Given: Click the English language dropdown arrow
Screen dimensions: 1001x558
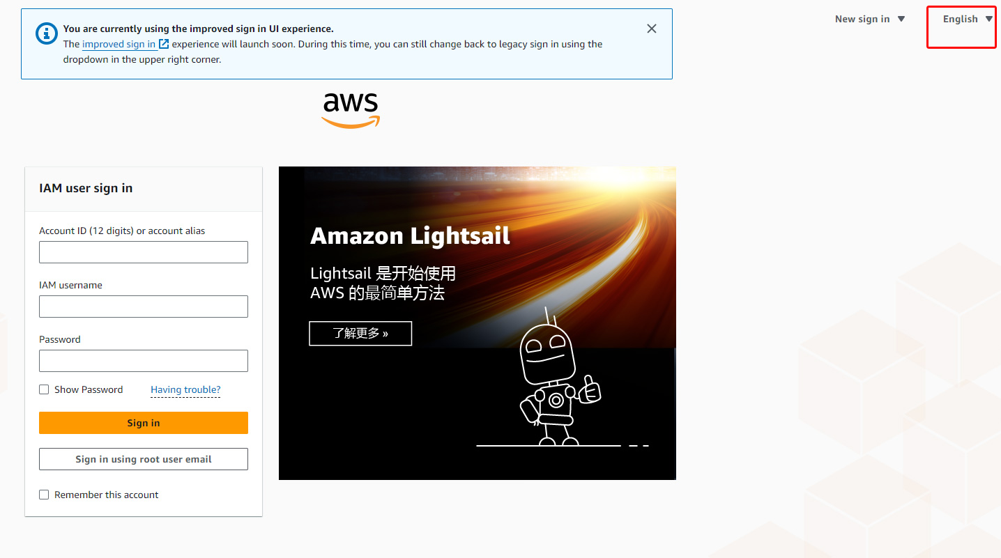Looking at the screenshot, I should point(989,19).
